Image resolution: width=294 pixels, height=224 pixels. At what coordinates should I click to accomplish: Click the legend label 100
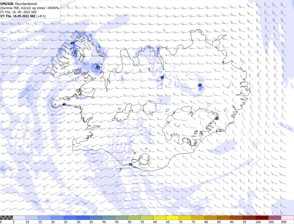pos(258,222)
